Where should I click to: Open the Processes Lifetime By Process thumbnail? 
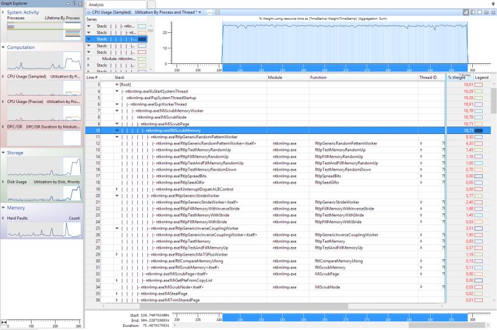(43, 30)
